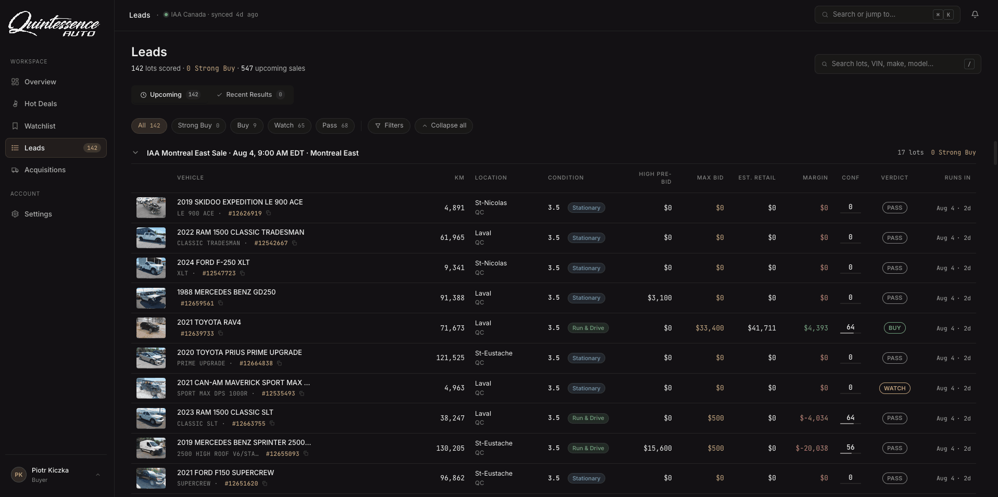Copy lot number #12659561

220,303
